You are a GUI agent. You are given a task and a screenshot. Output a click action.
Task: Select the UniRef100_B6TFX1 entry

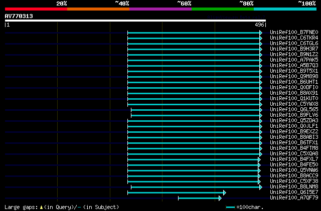[294, 143]
